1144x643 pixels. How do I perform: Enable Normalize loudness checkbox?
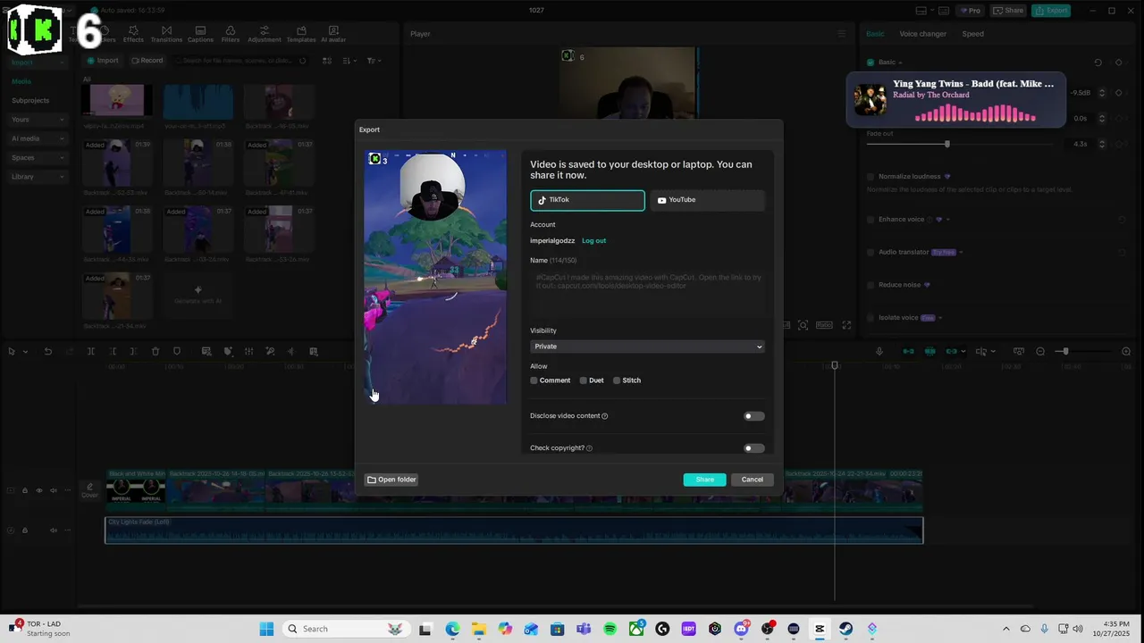point(871,177)
